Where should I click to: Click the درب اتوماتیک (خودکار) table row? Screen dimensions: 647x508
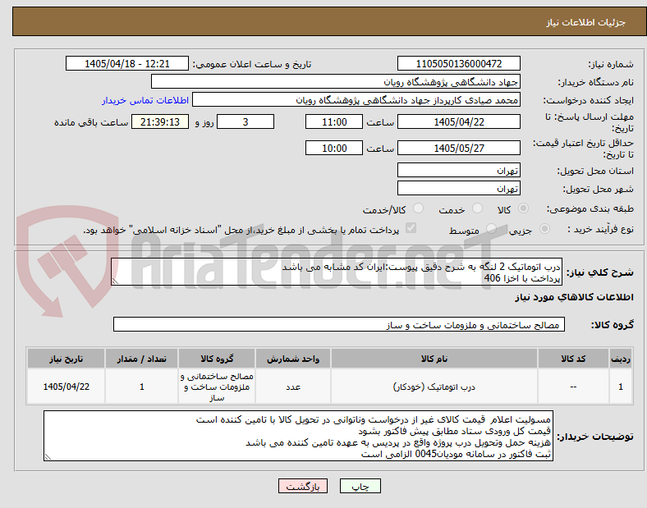[x=329, y=387]
